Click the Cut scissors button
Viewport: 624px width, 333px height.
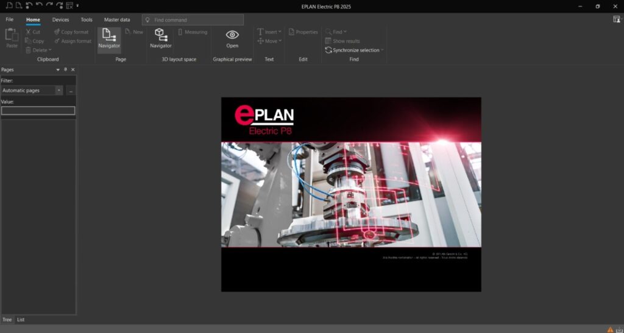pos(33,32)
